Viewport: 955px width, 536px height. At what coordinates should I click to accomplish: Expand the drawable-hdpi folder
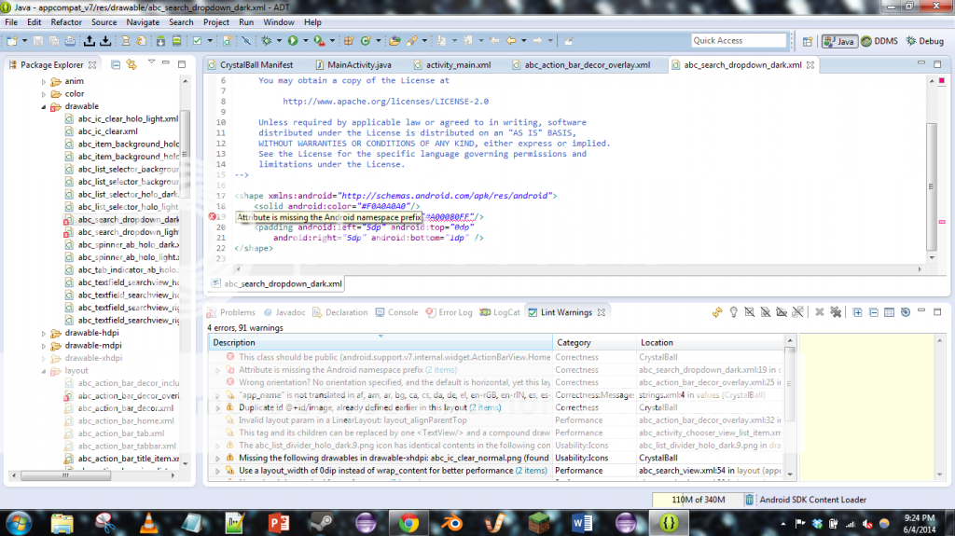click(x=44, y=333)
